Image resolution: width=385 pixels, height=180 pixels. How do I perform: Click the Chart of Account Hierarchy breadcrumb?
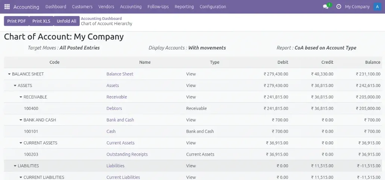click(x=106, y=24)
